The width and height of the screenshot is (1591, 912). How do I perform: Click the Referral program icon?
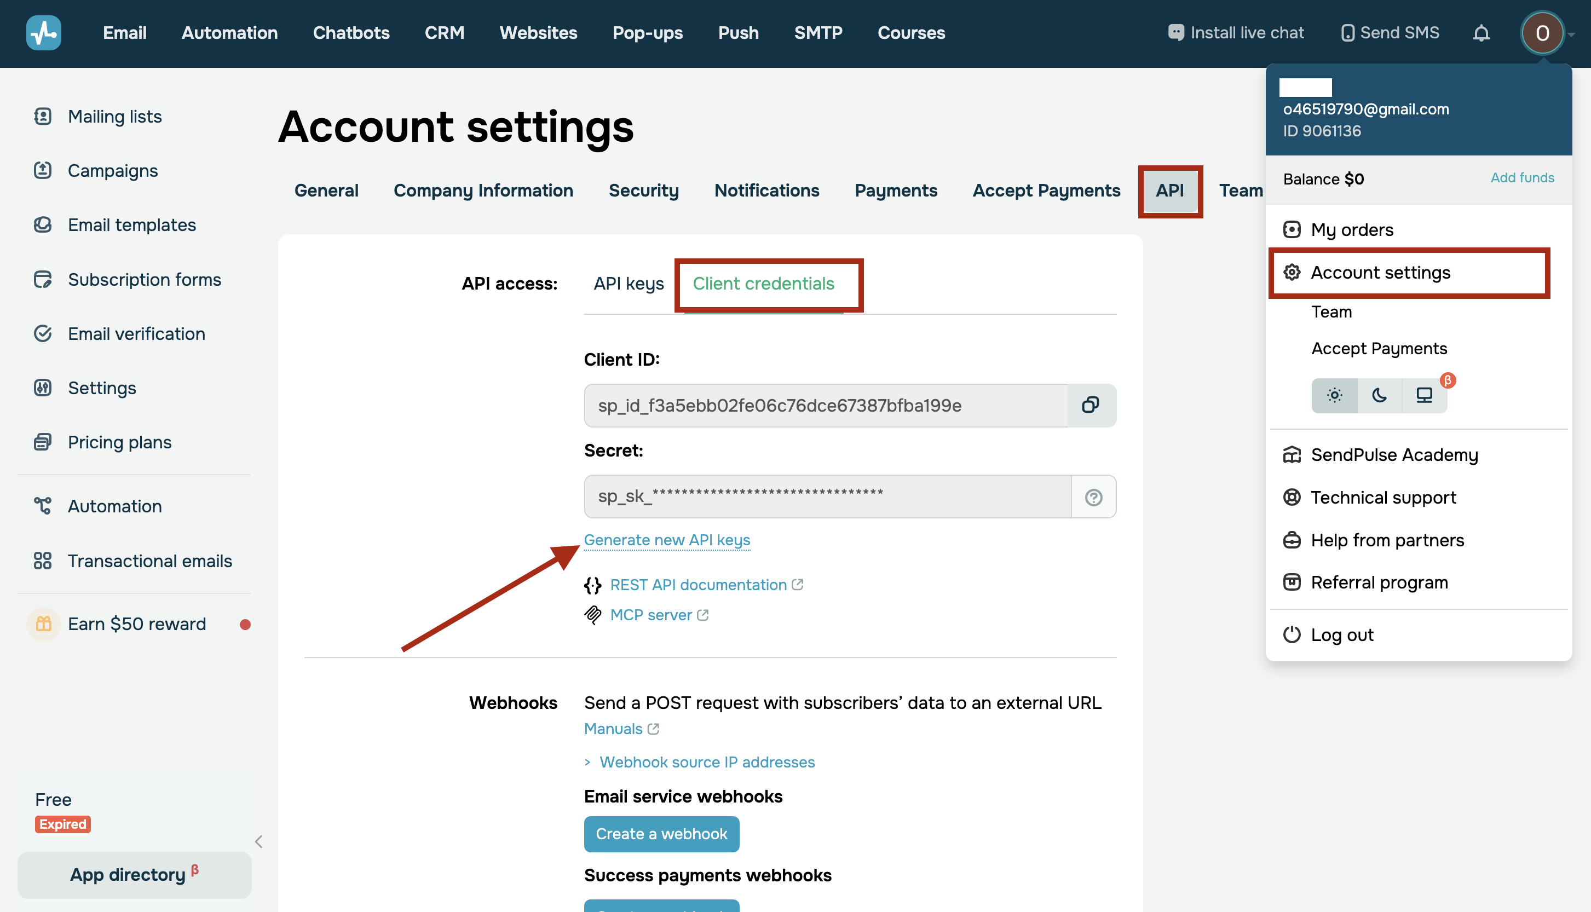coord(1291,582)
